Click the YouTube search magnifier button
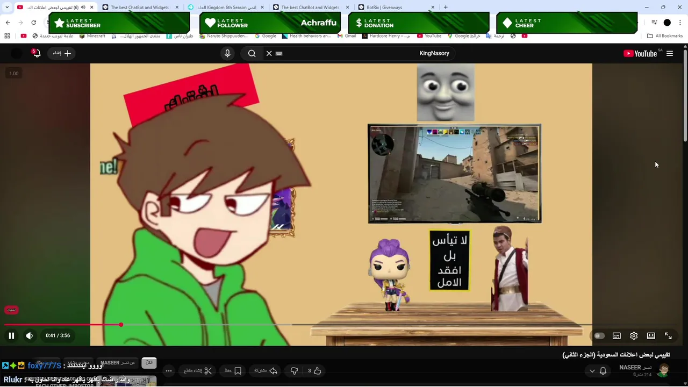 coord(252,53)
